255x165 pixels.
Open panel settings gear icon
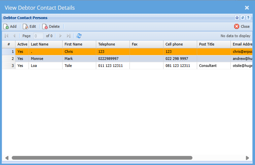click(x=237, y=18)
